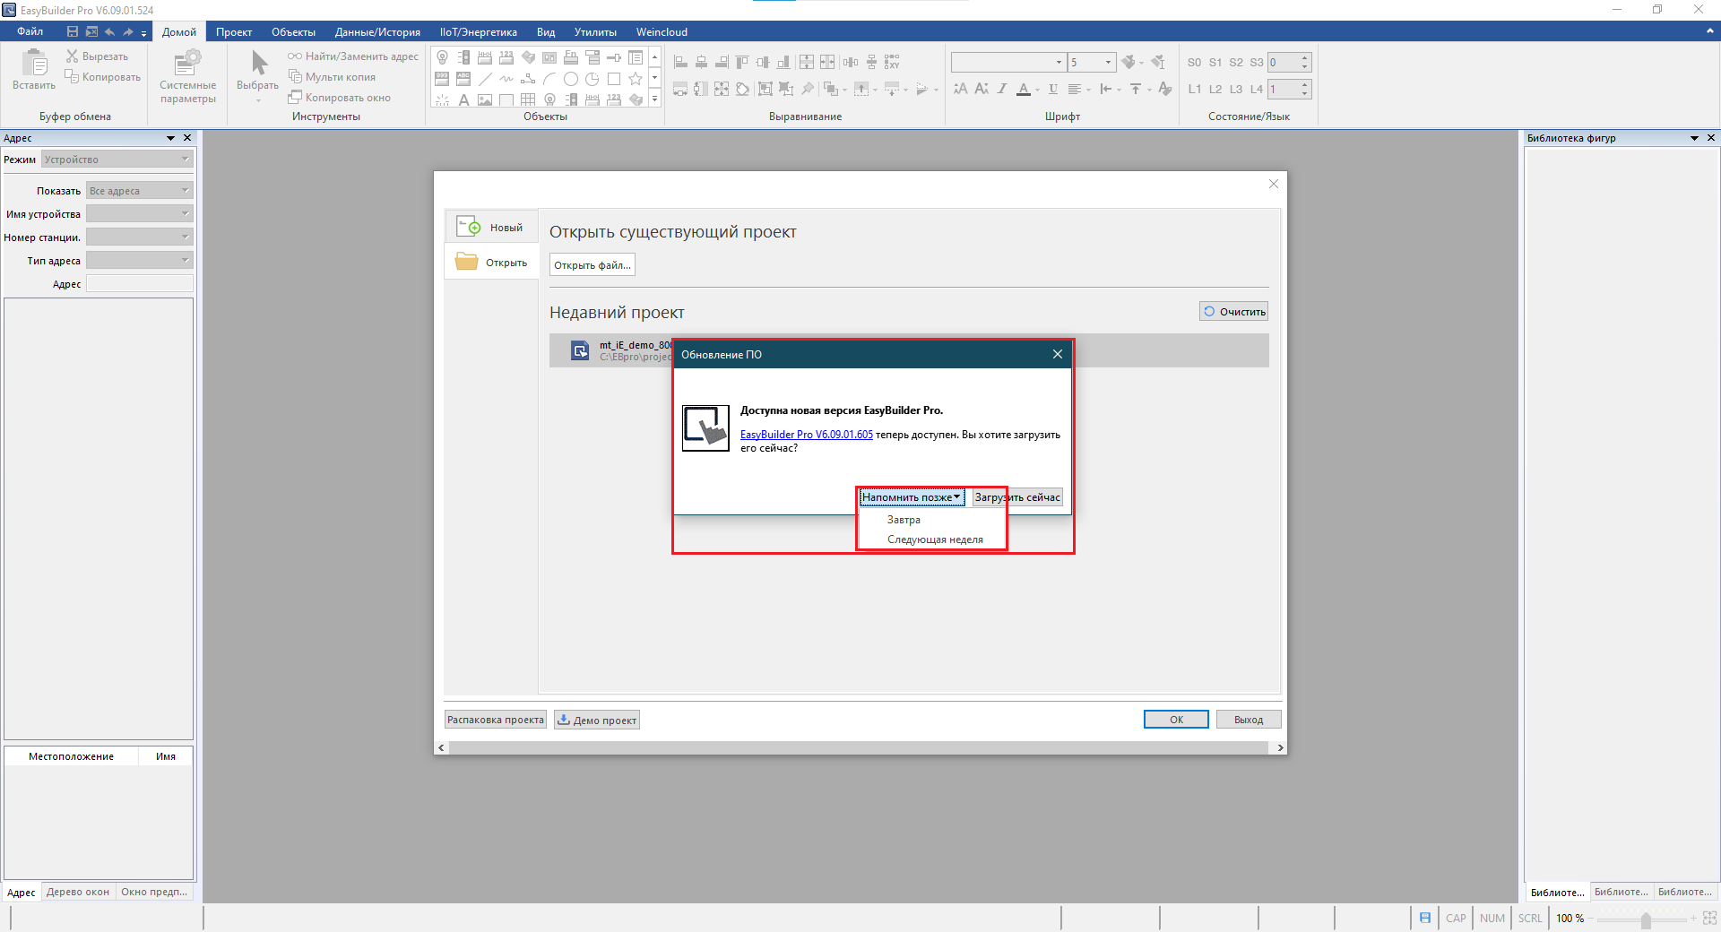The image size is (1721, 932).
Task: Click the Paste (Вставить) icon
Action: [34, 63]
